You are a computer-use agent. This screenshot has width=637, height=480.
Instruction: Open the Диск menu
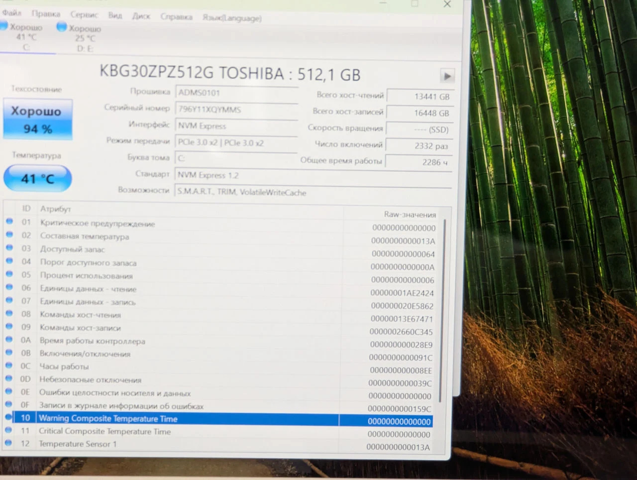pos(141,16)
